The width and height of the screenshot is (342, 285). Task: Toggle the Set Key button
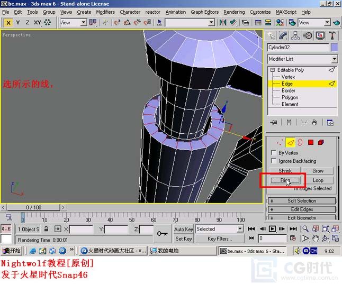coord(183,239)
